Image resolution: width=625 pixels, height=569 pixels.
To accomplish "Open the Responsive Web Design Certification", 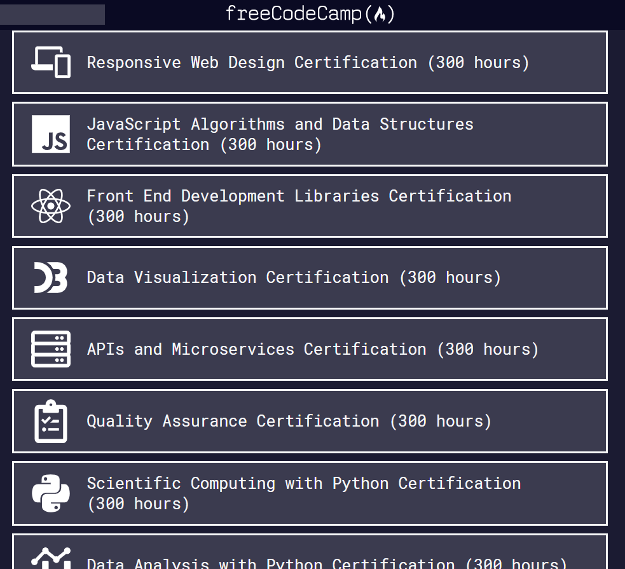I will coord(310,62).
